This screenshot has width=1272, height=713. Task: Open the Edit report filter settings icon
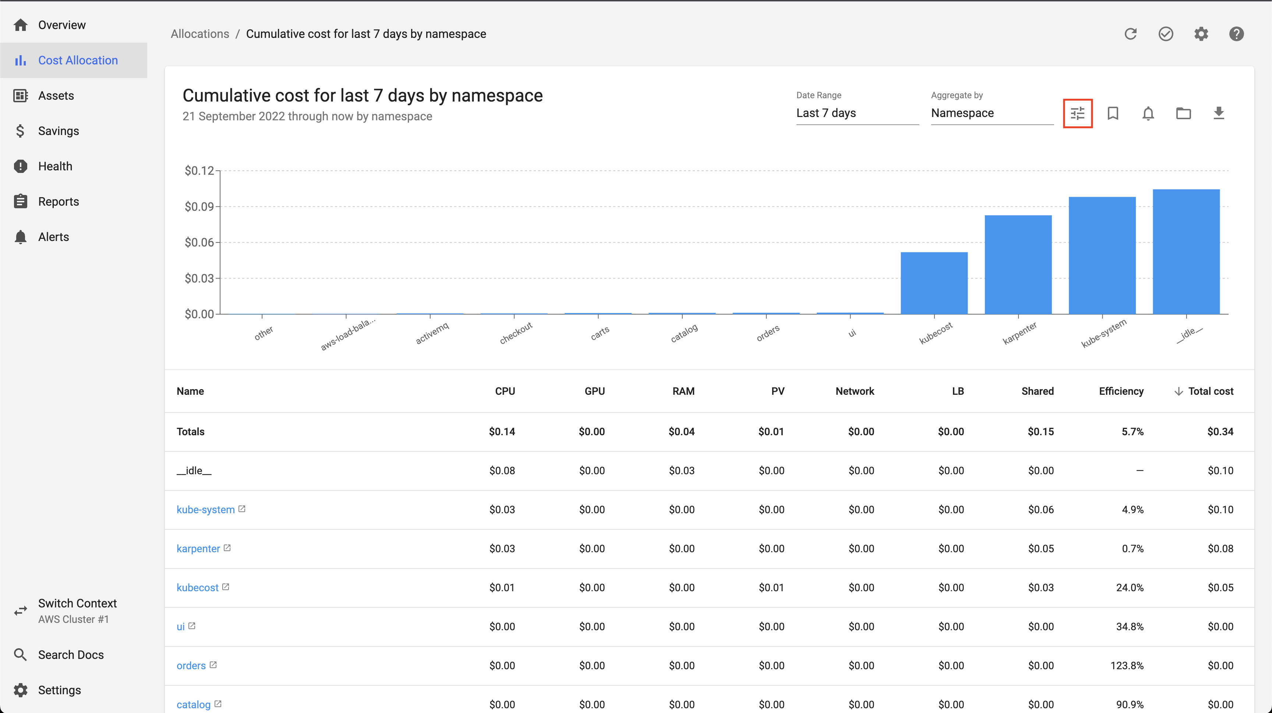pyautogui.click(x=1077, y=113)
